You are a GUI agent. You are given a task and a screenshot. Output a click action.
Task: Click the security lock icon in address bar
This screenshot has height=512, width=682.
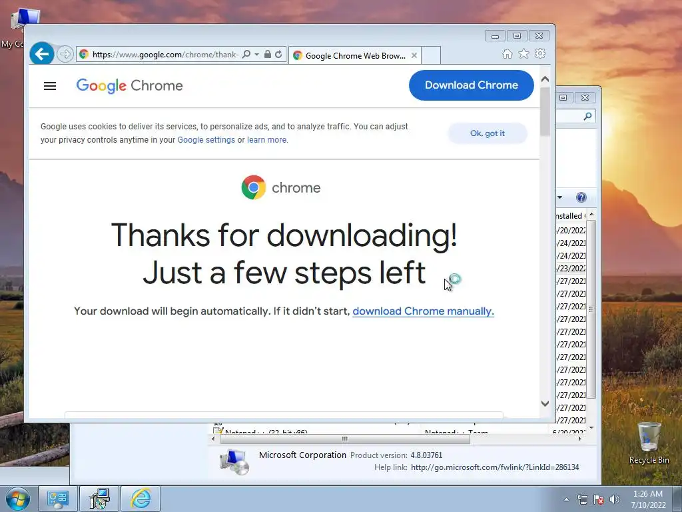268,55
